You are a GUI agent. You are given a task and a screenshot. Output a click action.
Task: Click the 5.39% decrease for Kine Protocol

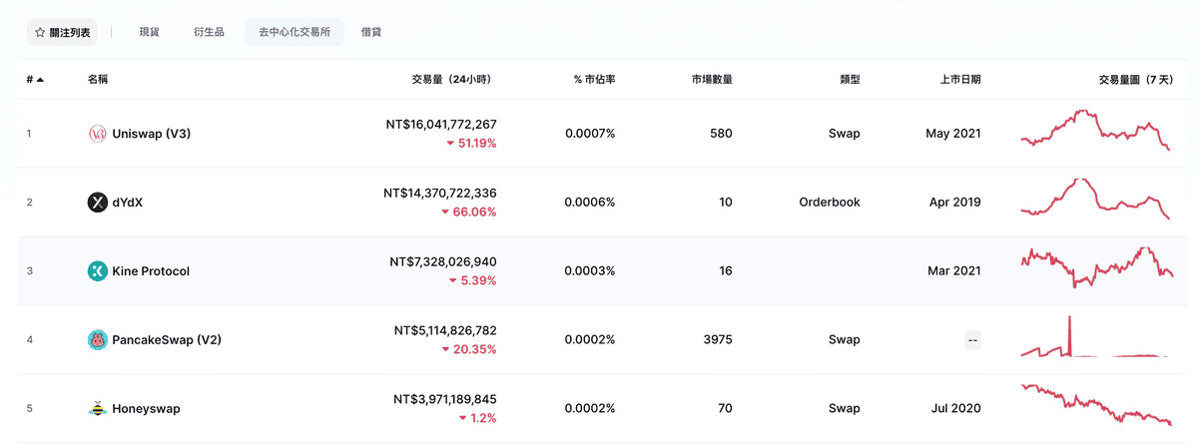click(x=474, y=280)
